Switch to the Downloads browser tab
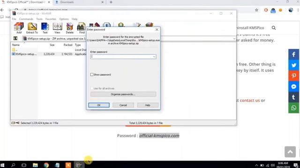The height and width of the screenshot is (168, 300). [x=78, y=2]
